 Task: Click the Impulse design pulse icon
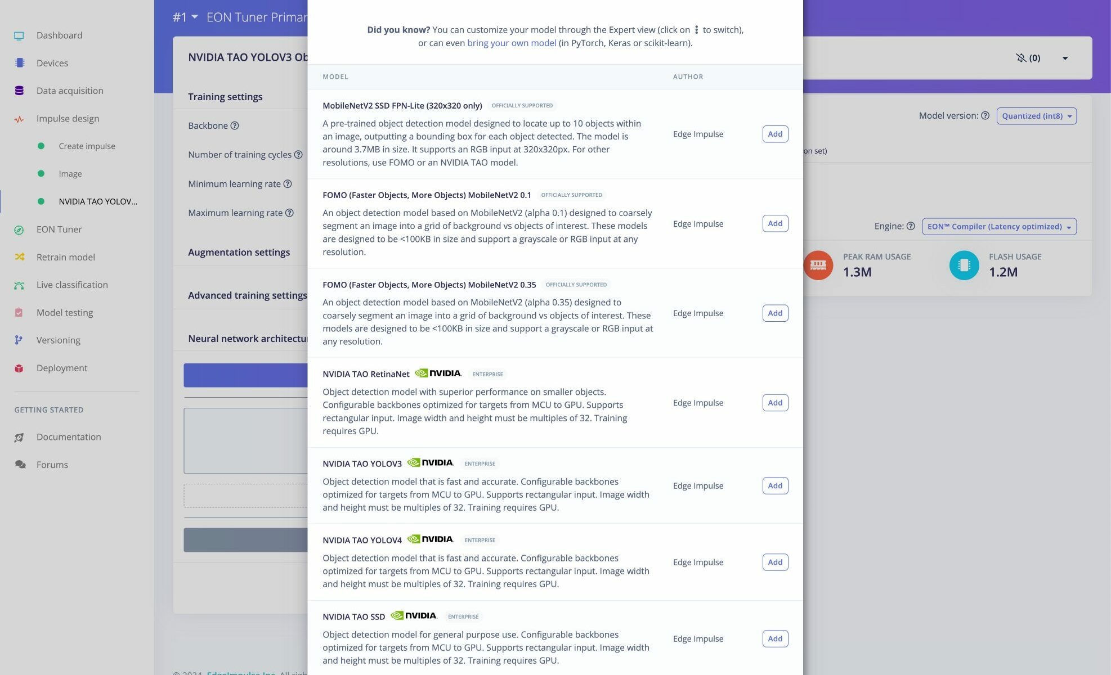point(19,119)
